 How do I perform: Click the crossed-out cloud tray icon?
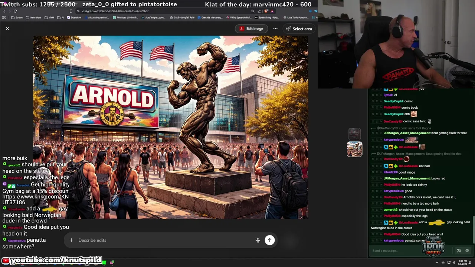click(443, 263)
